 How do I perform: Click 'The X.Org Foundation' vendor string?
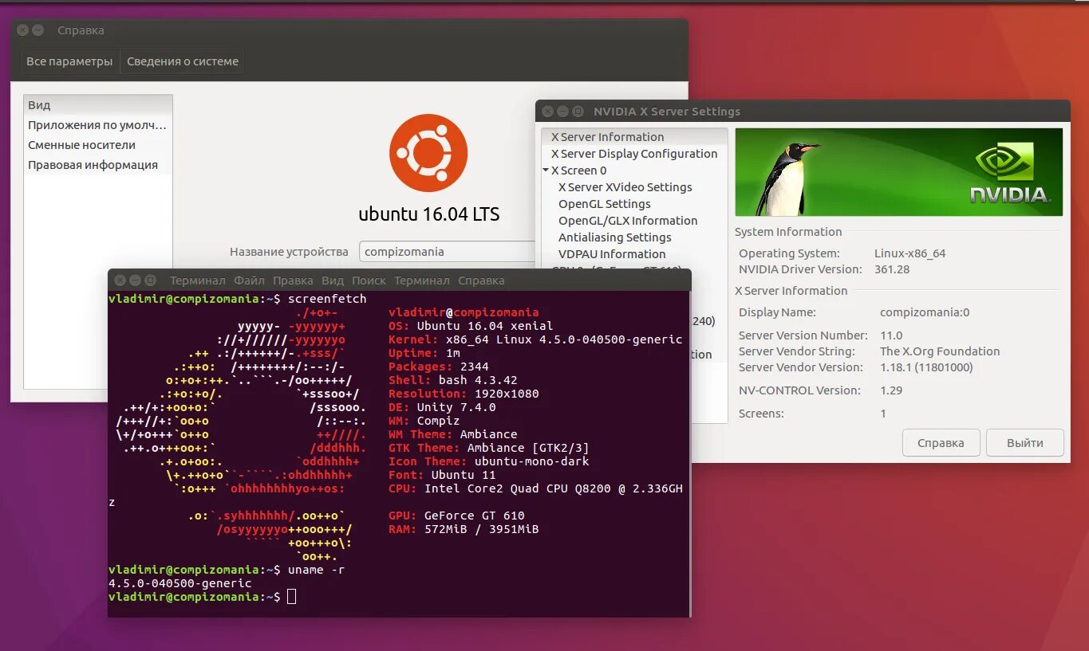pos(940,351)
